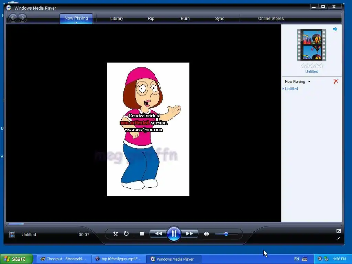352x264 pixels.
Task: Switch to the Sync tab
Action: click(x=220, y=19)
